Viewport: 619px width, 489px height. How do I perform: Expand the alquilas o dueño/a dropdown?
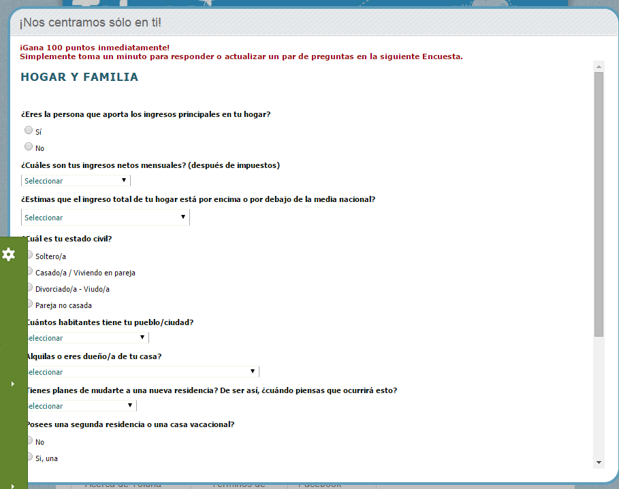pyautogui.click(x=142, y=372)
